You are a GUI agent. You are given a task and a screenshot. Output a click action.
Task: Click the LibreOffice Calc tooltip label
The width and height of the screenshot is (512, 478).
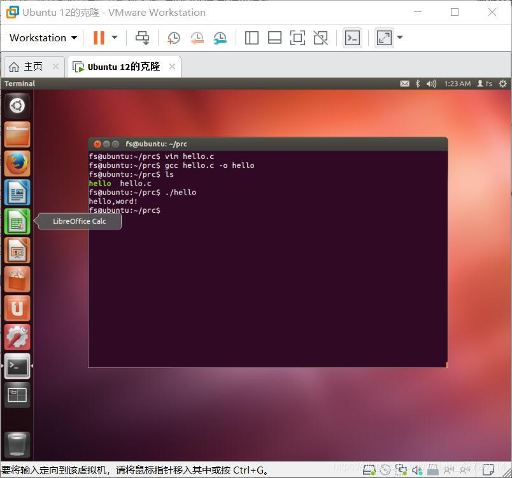[80, 221]
